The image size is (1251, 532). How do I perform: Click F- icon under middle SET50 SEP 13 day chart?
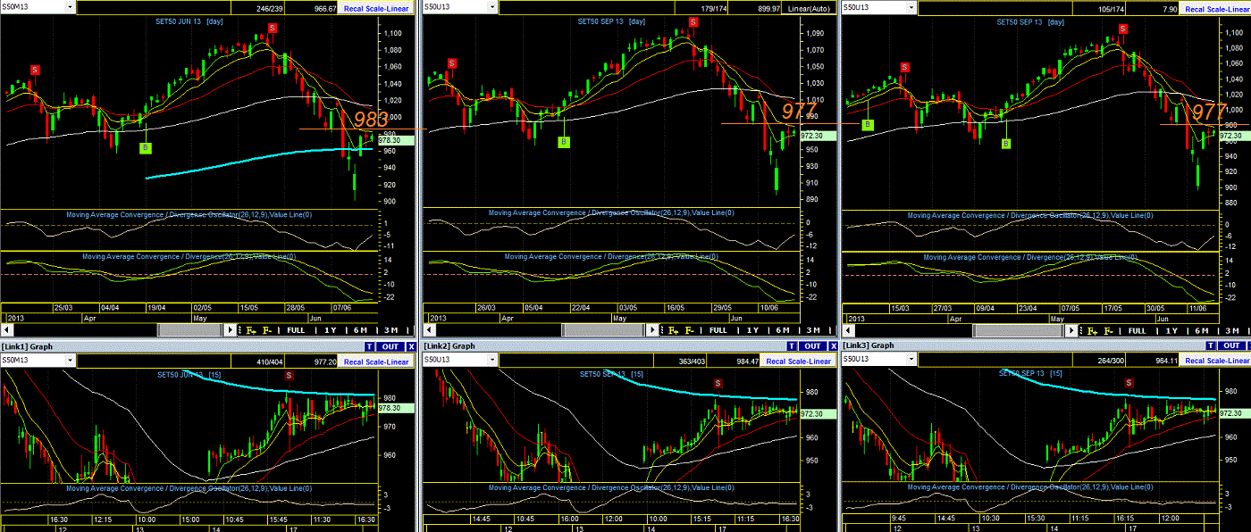[x=689, y=330]
